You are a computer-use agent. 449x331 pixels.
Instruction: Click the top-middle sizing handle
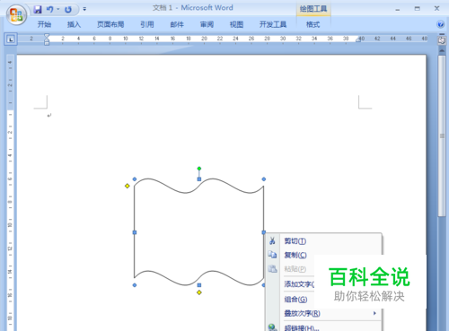click(x=199, y=179)
